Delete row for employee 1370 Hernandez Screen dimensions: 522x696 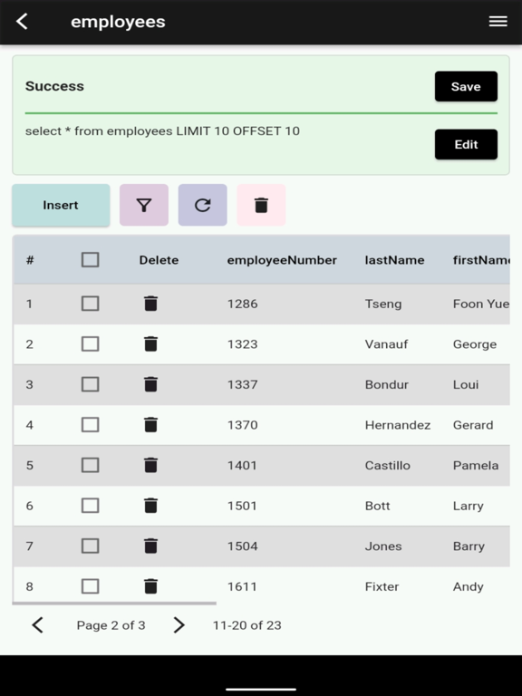point(151,425)
